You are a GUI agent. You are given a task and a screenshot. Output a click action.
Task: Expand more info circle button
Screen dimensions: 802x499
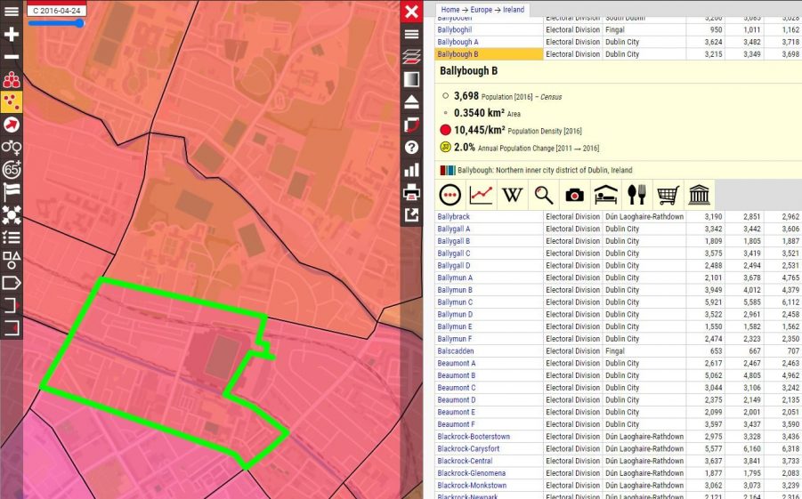(x=450, y=195)
